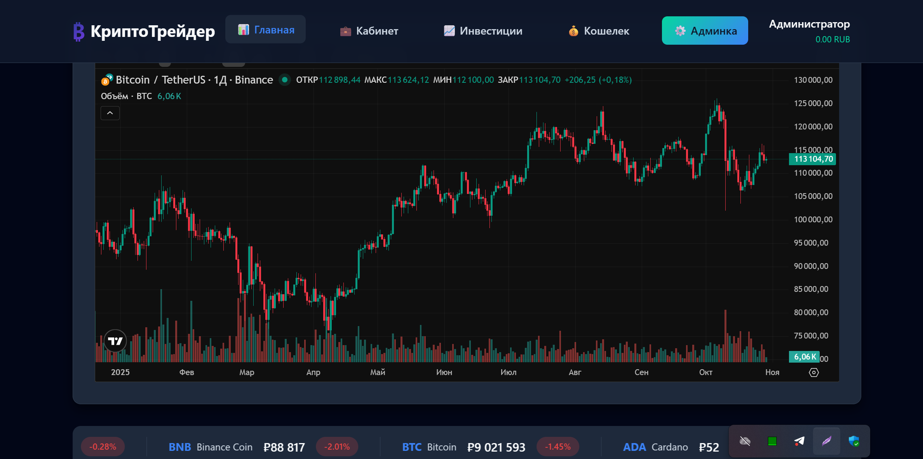Click the Bitcoin/Tether symbol logo icon
The height and width of the screenshot is (459, 923).
pyautogui.click(x=107, y=80)
